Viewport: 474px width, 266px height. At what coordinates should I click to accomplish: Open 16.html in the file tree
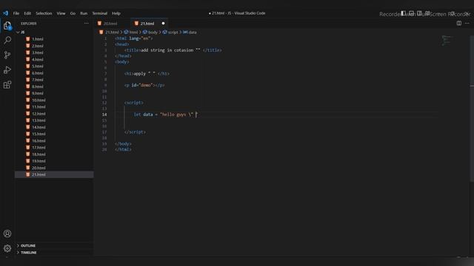[39, 141]
